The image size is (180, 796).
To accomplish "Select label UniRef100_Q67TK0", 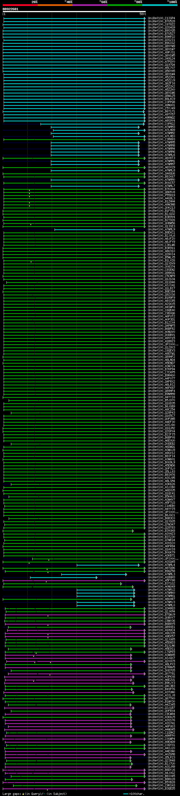I will pyautogui.click(x=161, y=699).
